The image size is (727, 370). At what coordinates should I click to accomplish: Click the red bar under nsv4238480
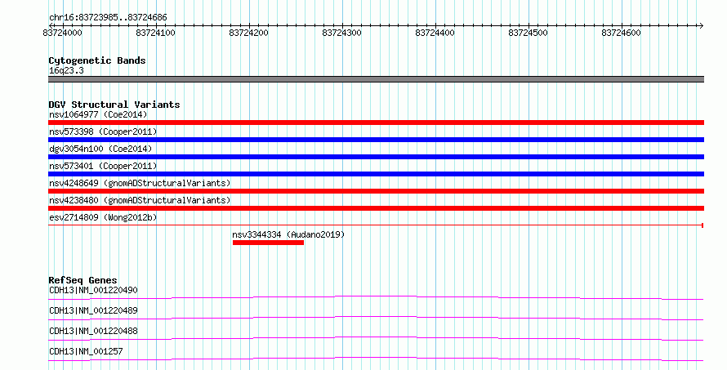tap(376, 208)
